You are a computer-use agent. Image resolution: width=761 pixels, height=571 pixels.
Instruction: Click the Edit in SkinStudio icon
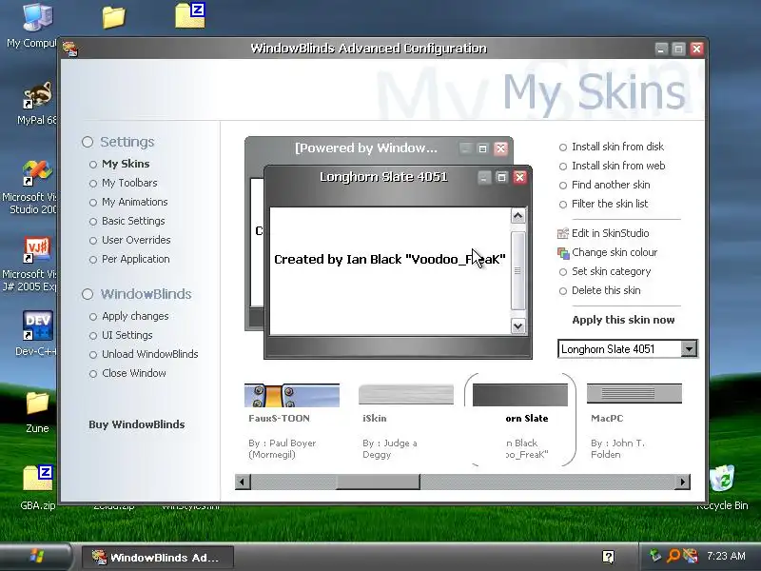(x=562, y=233)
